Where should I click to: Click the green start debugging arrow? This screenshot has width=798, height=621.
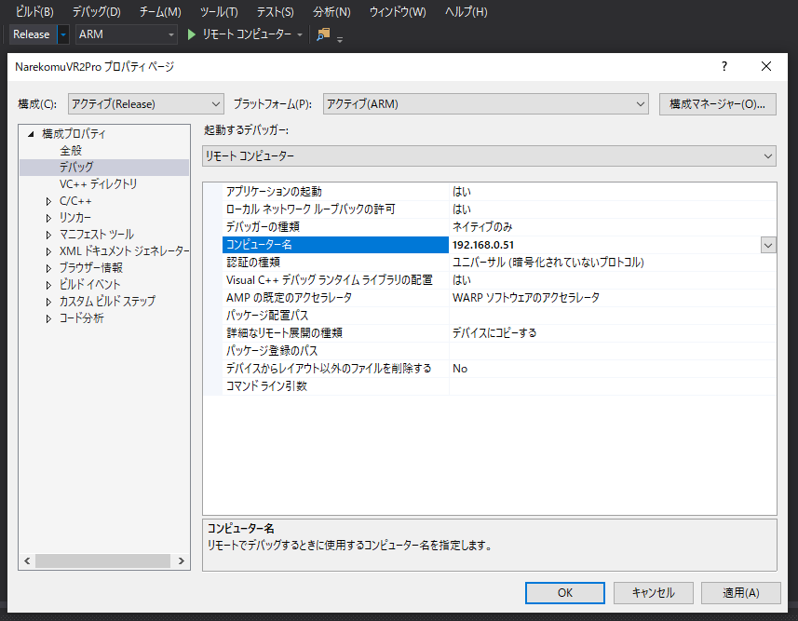click(x=192, y=34)
